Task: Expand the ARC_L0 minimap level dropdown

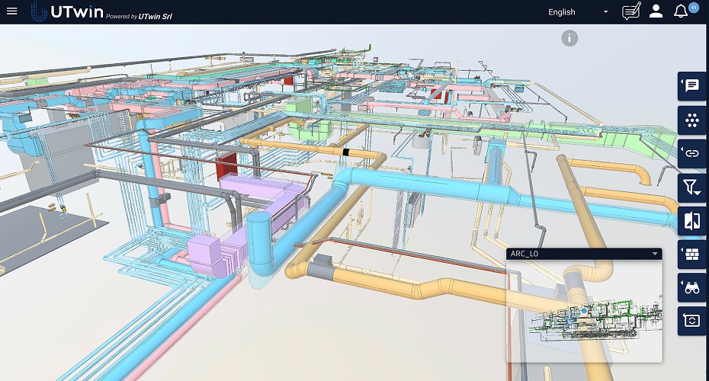Action: click(654, 254)
